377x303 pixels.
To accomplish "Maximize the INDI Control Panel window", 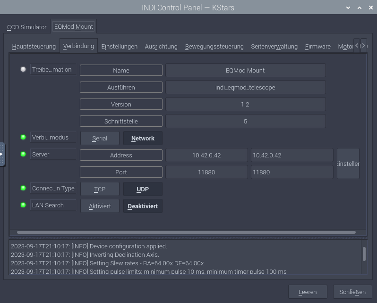I will coord(360,8).
